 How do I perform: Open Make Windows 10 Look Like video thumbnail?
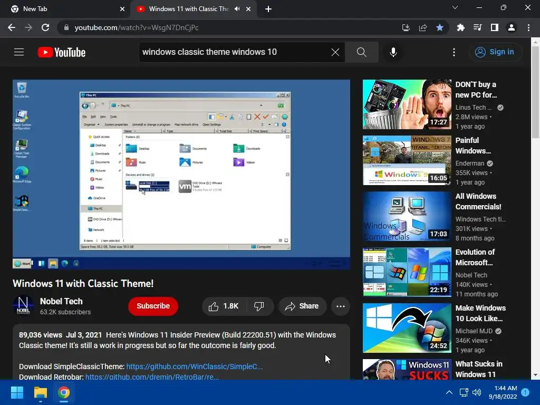[407, 328]
